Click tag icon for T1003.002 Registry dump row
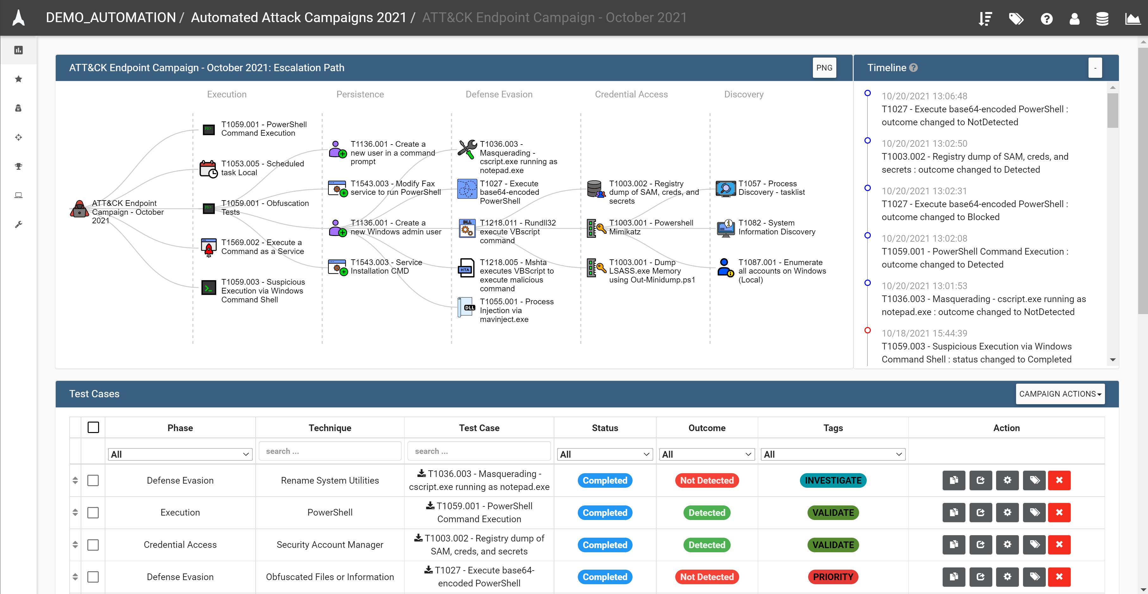The image size is (1148, 594). click(1034, 544)
